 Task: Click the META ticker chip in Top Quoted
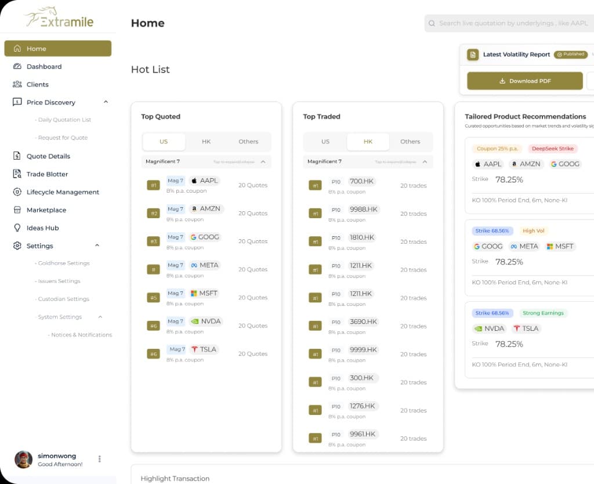(x=205, y=265)
